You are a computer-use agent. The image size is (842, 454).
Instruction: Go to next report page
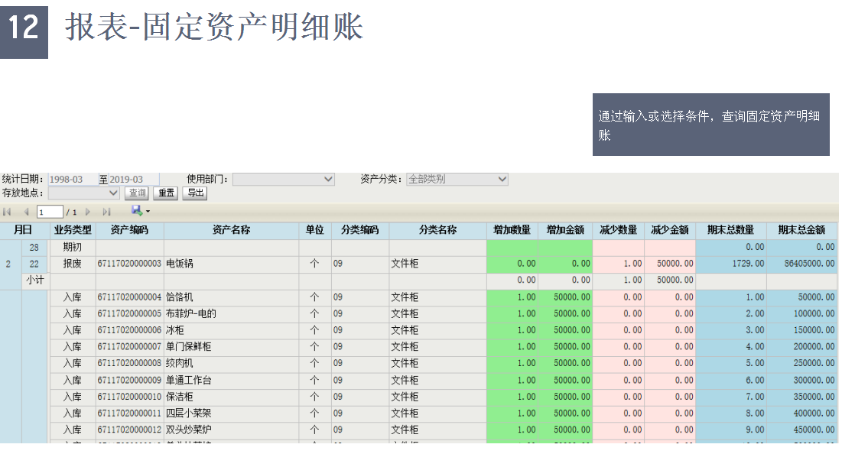[88, 212]
